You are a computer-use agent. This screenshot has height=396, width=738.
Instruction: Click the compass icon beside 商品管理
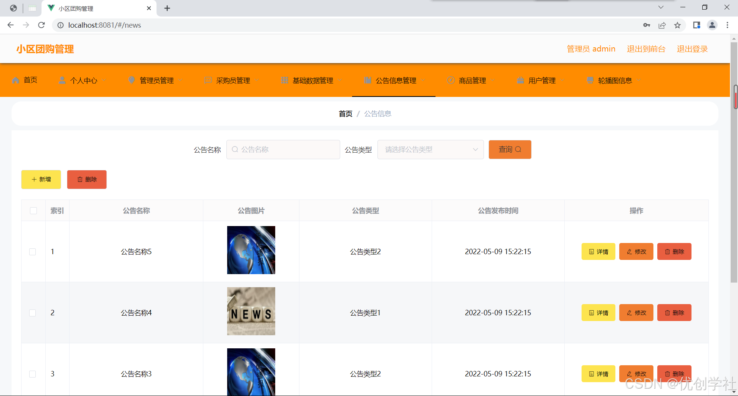451,80
